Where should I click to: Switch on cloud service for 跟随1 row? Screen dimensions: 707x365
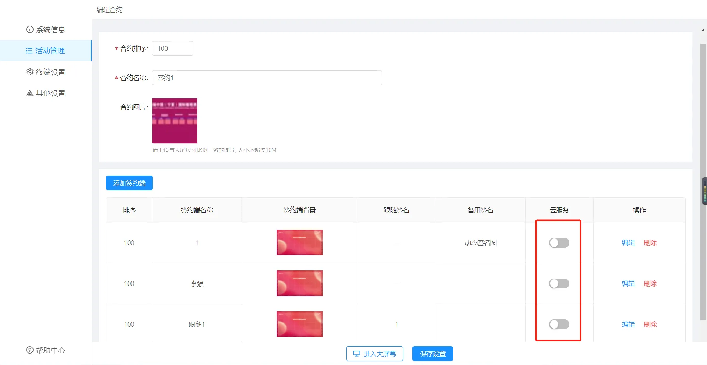[x=559, y=325]
